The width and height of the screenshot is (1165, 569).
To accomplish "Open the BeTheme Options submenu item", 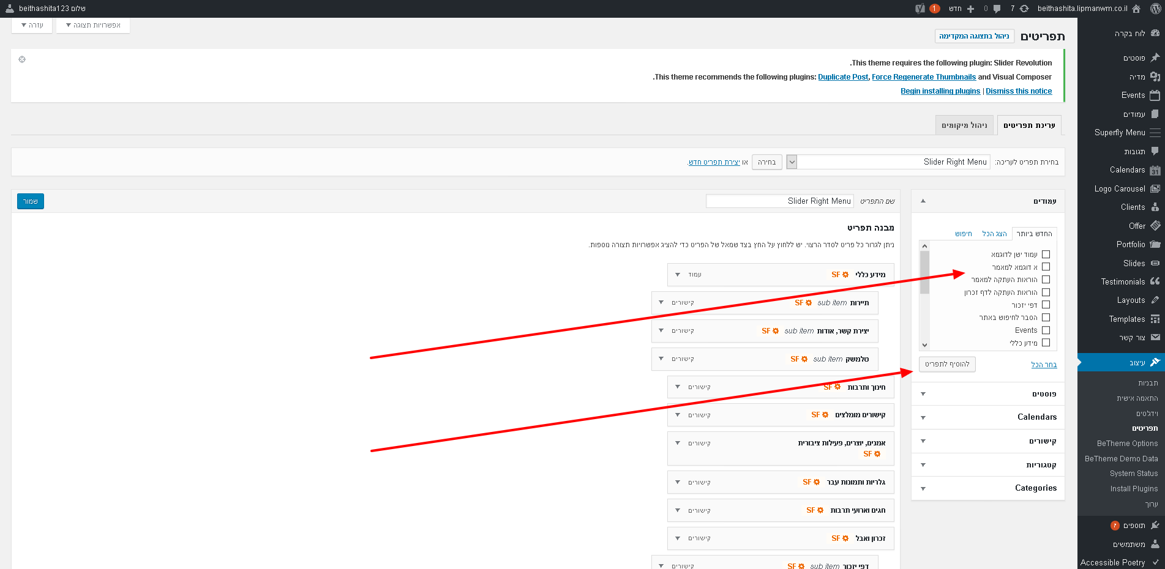I will click(1127, 444).
